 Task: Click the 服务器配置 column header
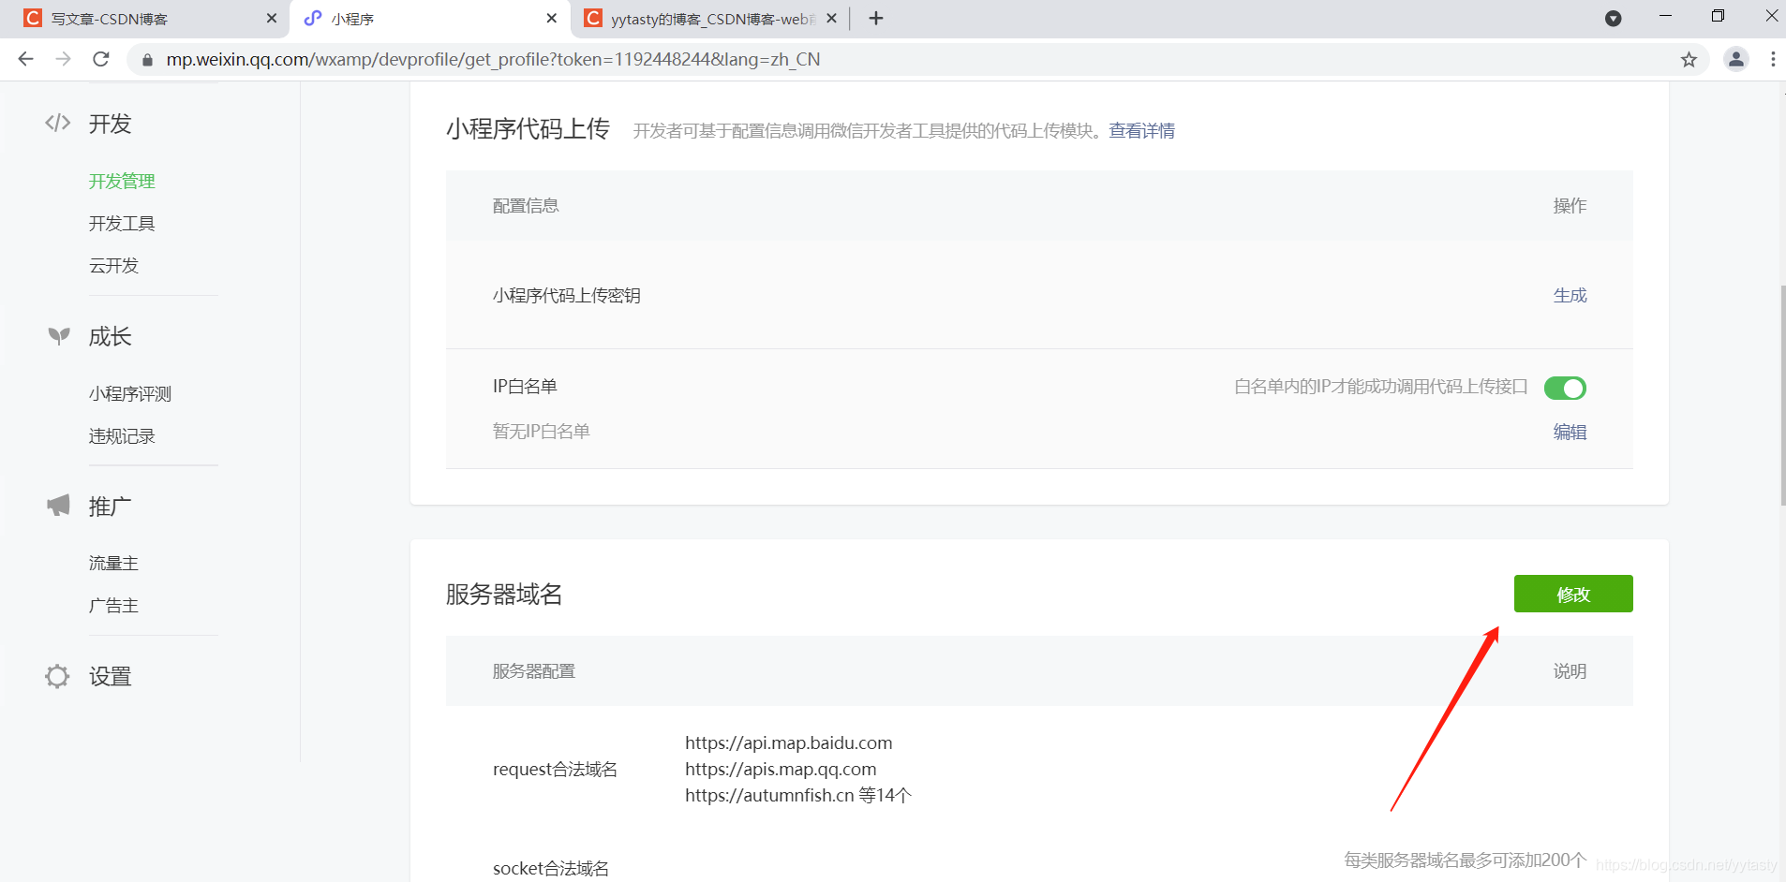coord(534,670)
